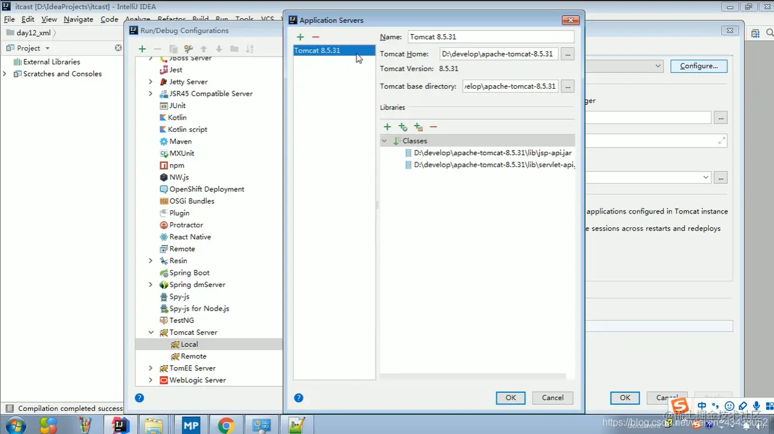Collapse the Classes node in Libraries
This screenshot has height=434, width=774.
point(385,140)
